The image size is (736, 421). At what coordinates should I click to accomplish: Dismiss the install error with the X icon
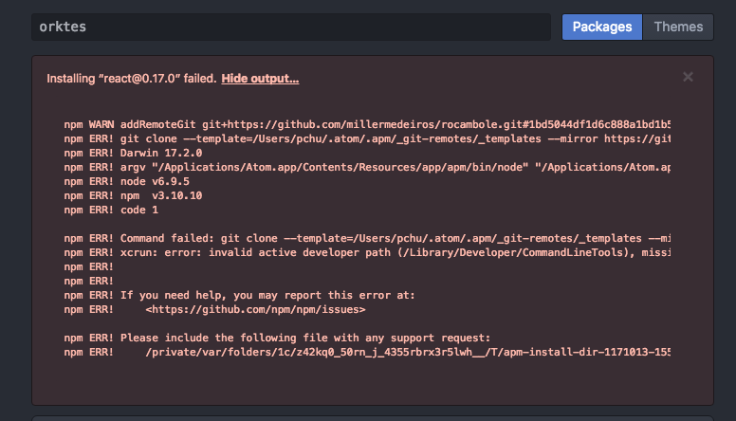tap(688, 77)
